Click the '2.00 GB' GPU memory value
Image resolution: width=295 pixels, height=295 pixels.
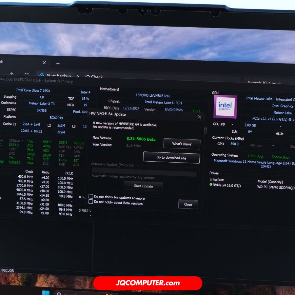pyautogui.click(x=250, y=125)
